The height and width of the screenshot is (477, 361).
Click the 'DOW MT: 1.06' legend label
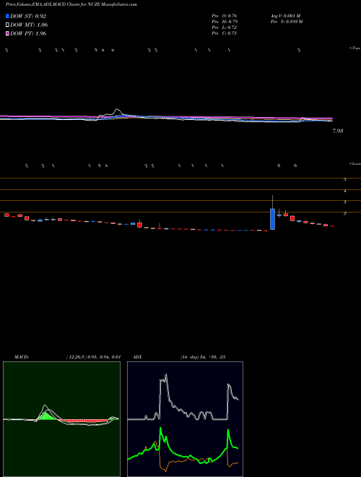pyautogui.click(x=29, y=25)
